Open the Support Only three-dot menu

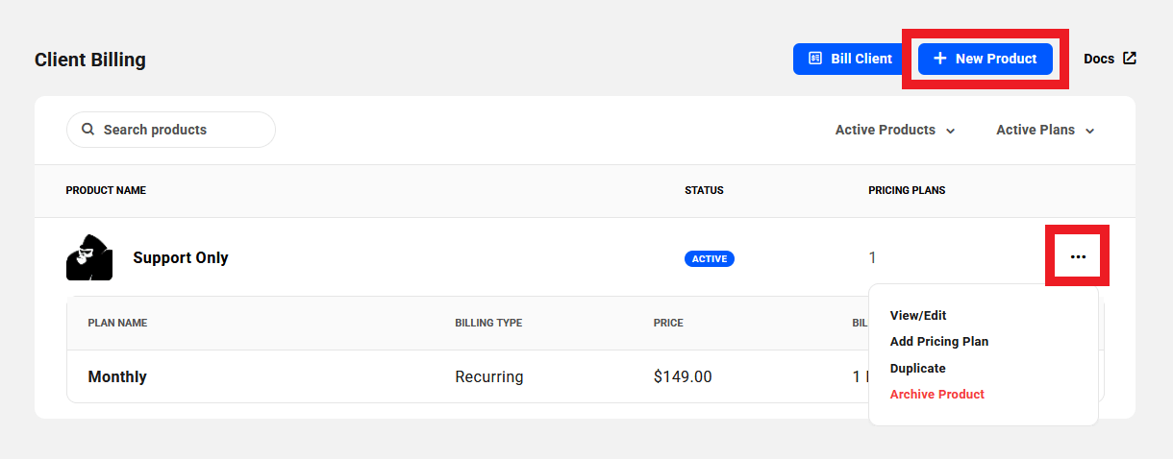[1078, 256]
